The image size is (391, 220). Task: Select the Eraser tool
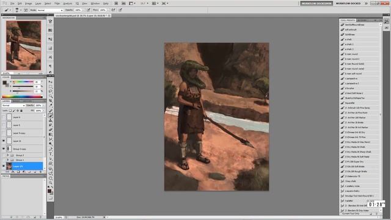point(51,130)
